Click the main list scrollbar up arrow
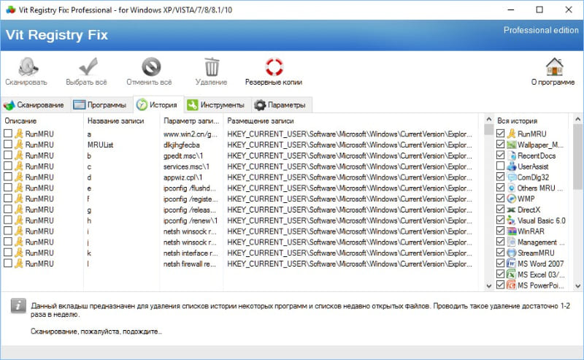The height and width of the screenshot is (360, 584). [x=488, y=119]
